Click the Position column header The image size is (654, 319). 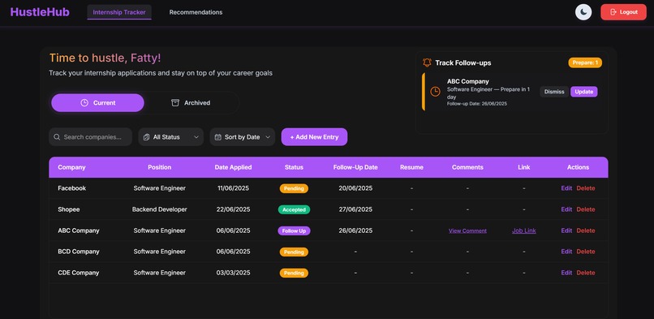[159, 167]
